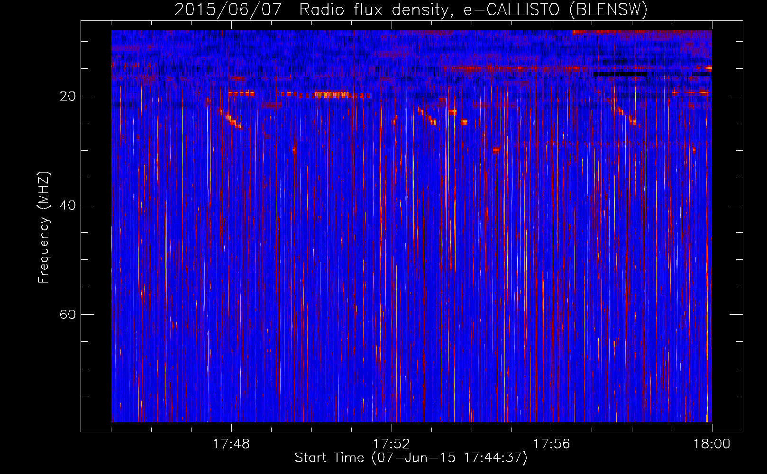Click the 18:00 time axis label

click(x=712, y=444)
